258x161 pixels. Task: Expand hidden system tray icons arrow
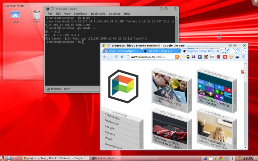200,159
